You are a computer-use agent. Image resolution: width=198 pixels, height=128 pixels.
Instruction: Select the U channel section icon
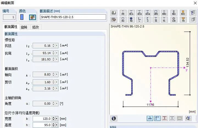click(x=148, y=20)
